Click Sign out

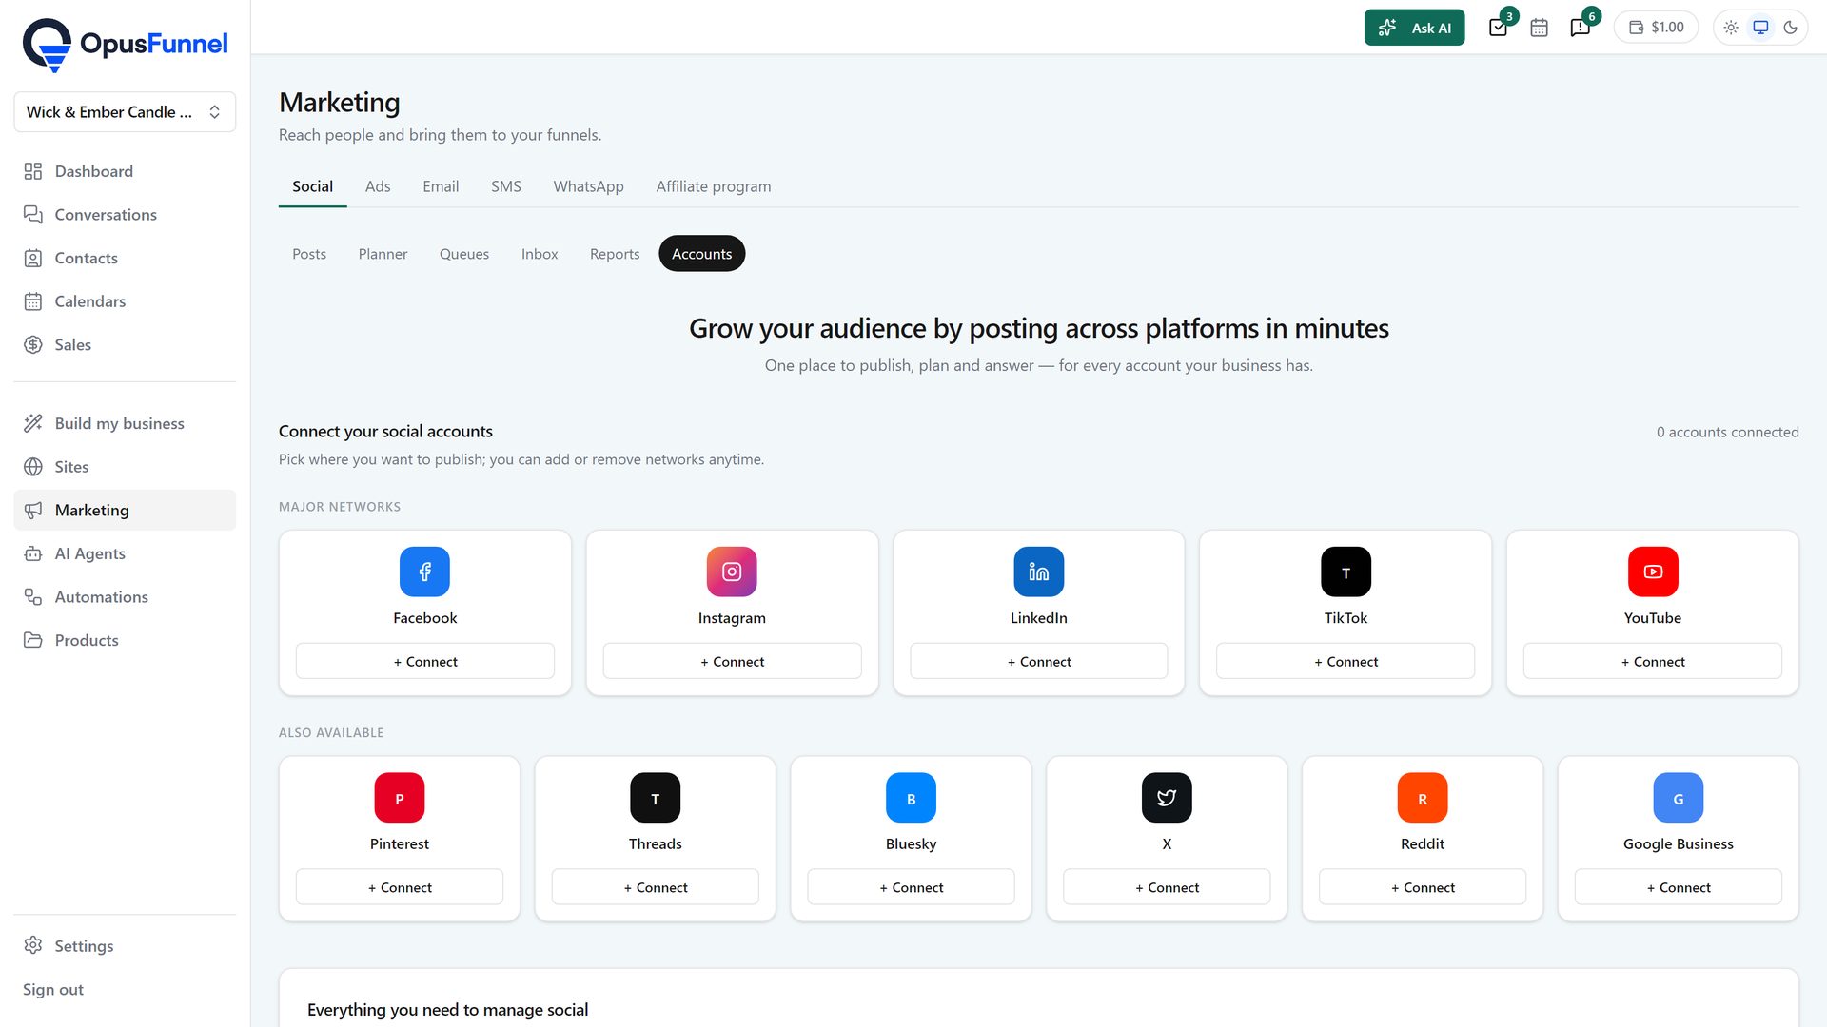tap(53, 990)
